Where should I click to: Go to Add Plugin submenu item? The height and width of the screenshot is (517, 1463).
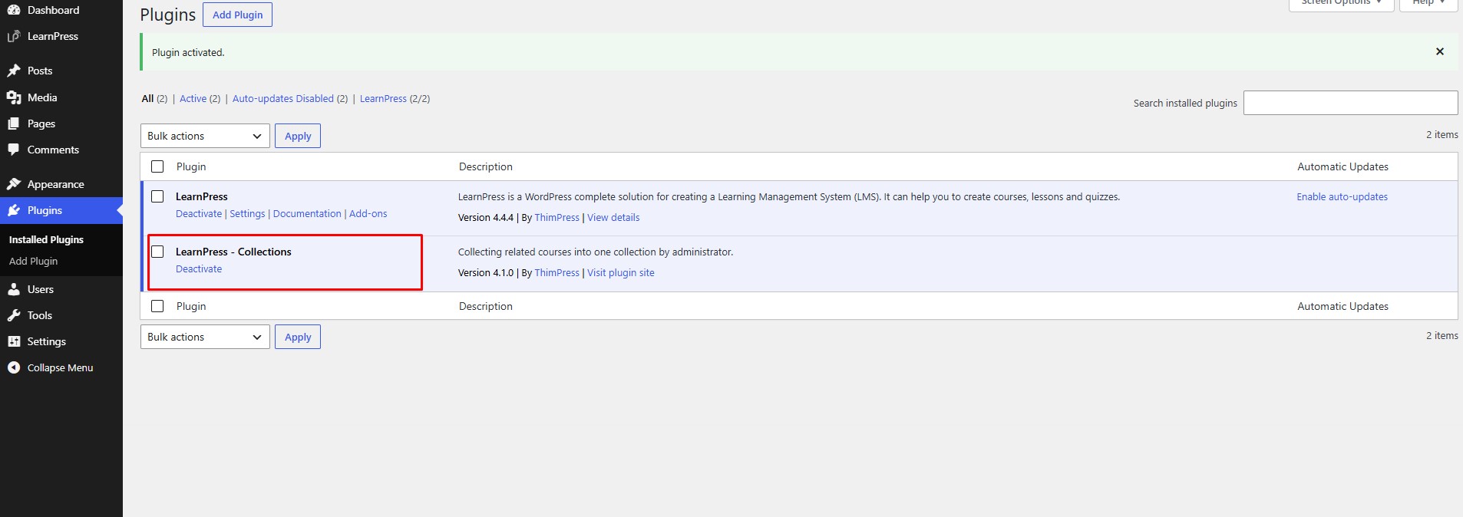(33, 261)
